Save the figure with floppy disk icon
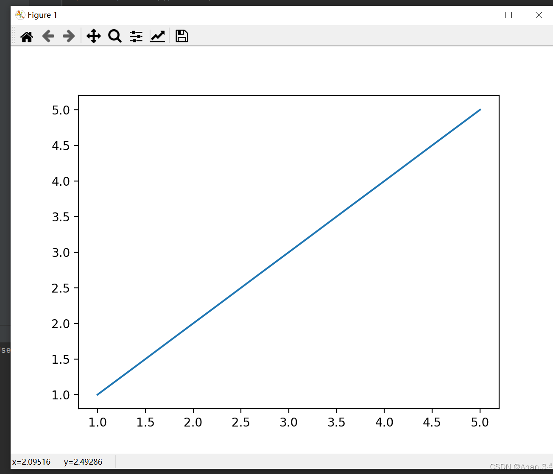 (182, 36)
